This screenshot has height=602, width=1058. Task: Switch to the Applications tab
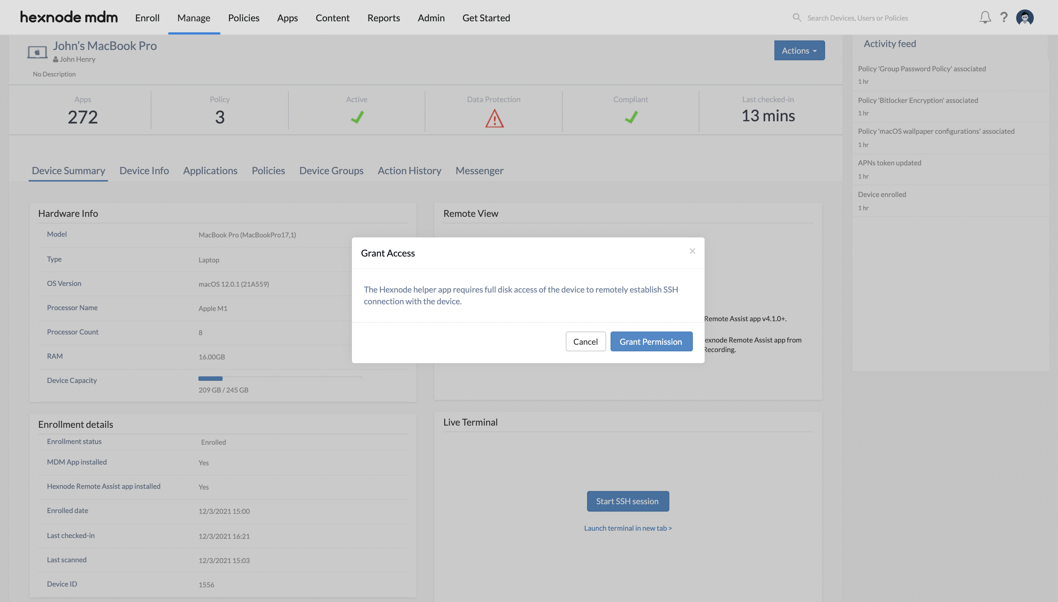pos(210,171)
